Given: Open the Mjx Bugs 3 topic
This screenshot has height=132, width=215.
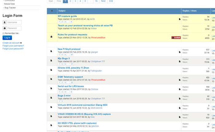Looking at the screenshot, I should (x=64, y=58).
